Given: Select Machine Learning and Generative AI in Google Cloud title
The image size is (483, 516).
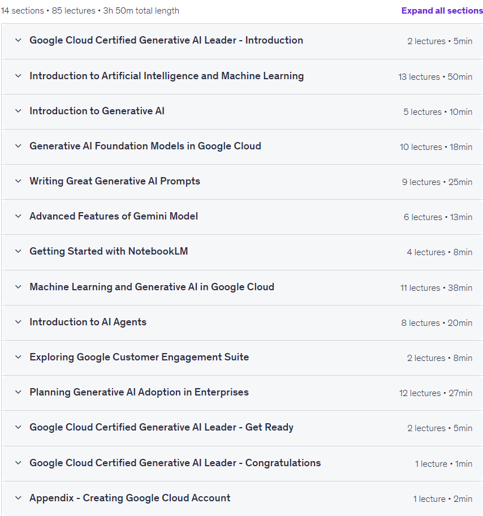Looking at the screenshot, I should [x=152, y=287].
